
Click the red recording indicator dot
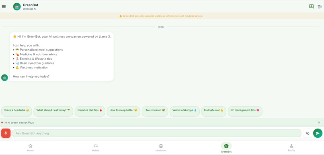point(2,123)
